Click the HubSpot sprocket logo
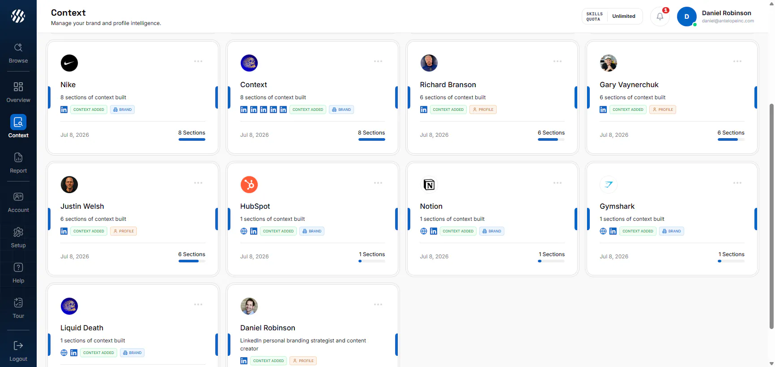Viewport: 775px width, 367px height. coord(249,185)
